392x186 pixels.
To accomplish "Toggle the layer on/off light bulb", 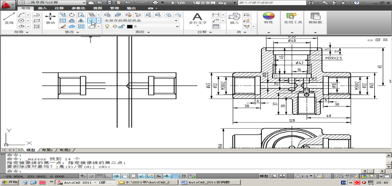I will [x=107, y=26].
